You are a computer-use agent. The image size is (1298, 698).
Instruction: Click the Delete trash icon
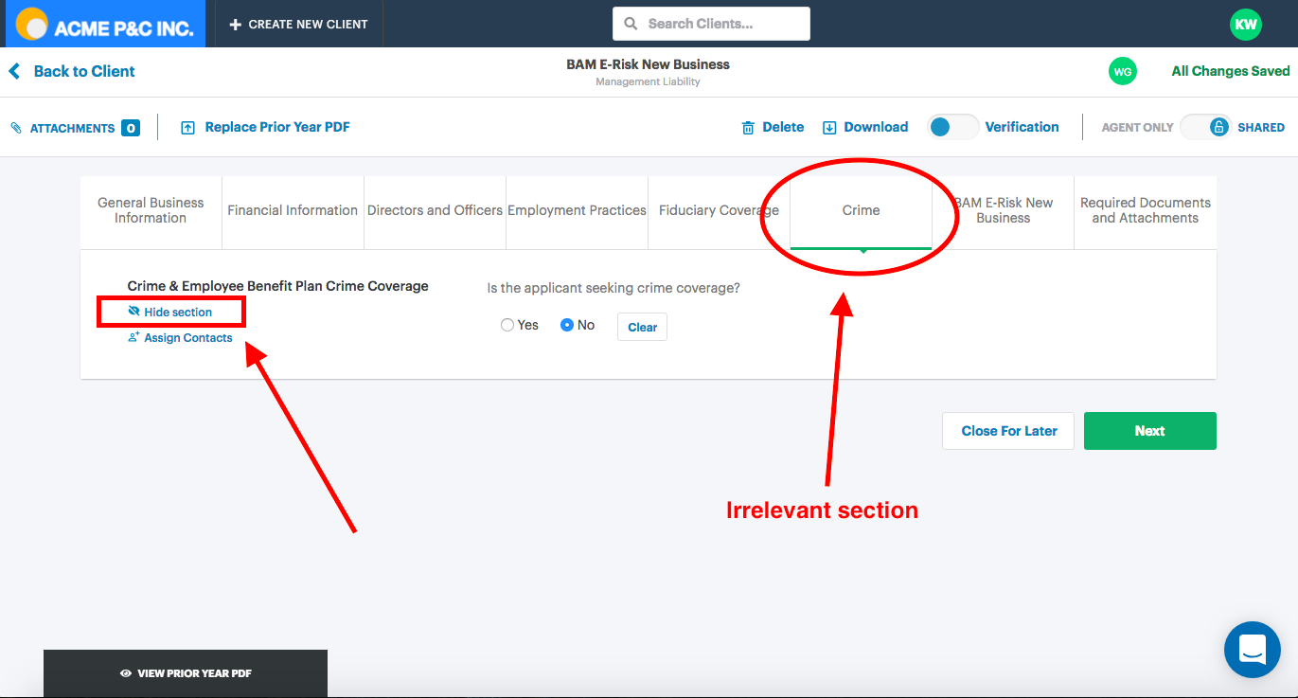point(748,128)
